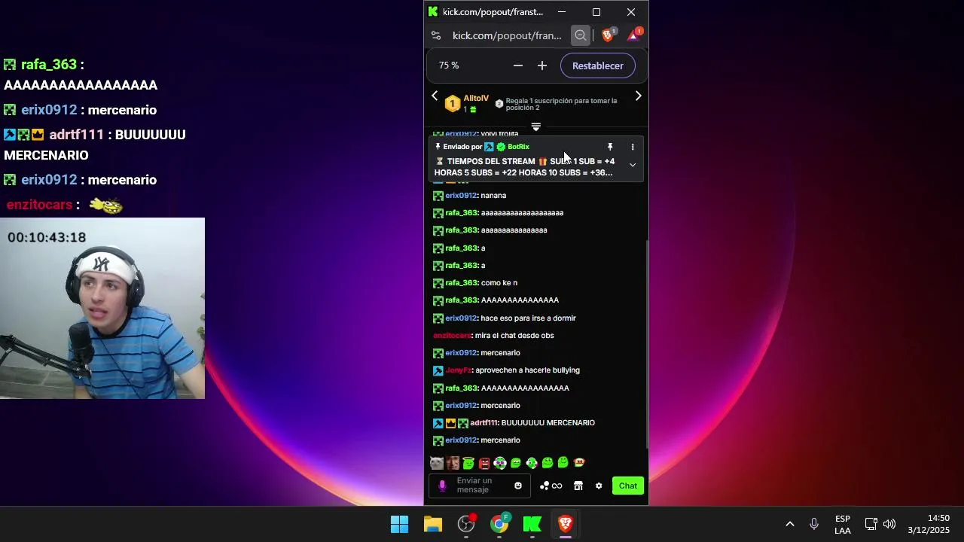964x542 pixels.
Task: Select the white cat emote
Action: click(x=436, y=463)
